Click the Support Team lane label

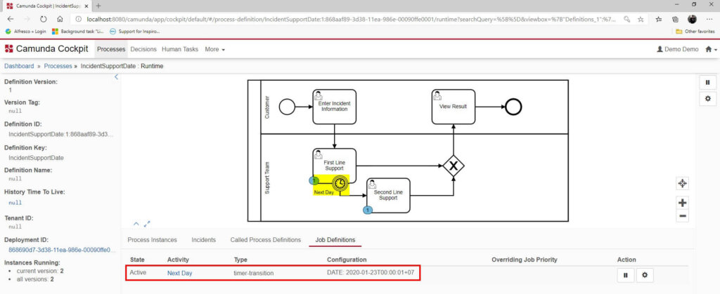(x=268, y=178)
